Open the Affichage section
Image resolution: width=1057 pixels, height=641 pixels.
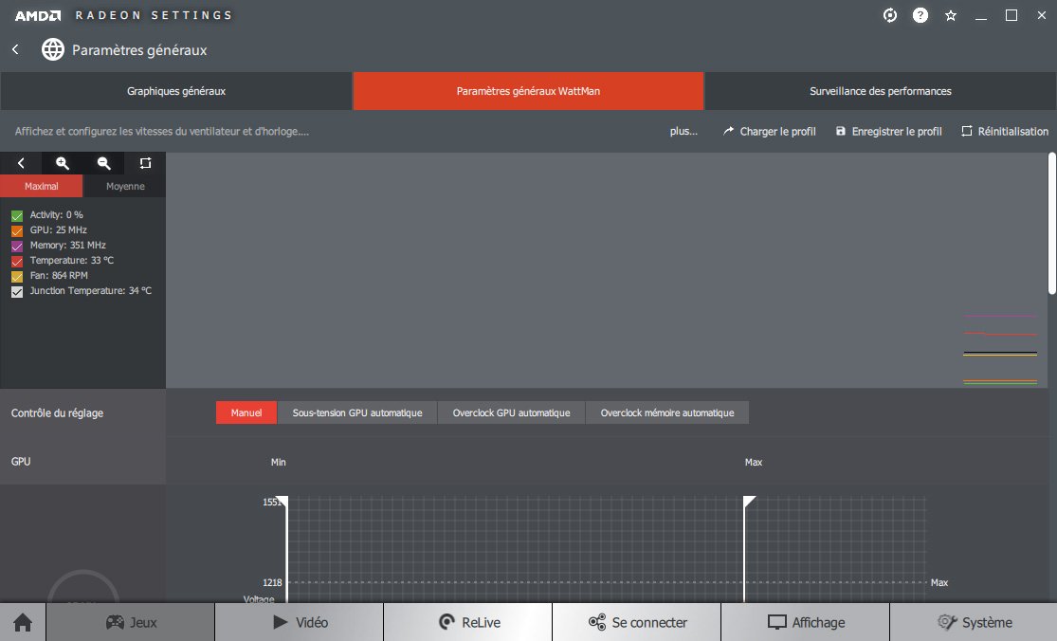[806, 622]
